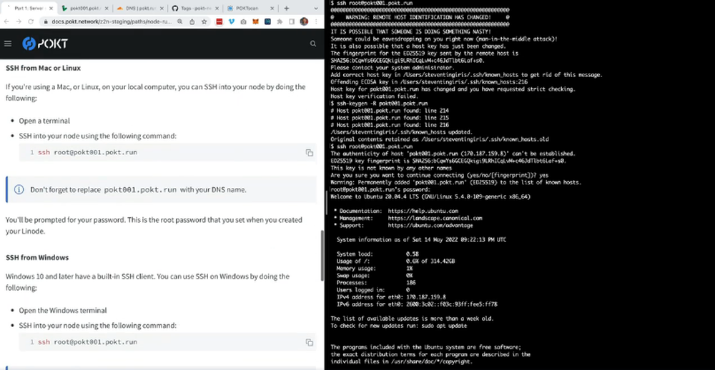This screenshot has height=370, width=715.
Task: Click the 'WARNING: REMOTE HOST IDENTIFICATION HAS CHANGED!' line
Action: point(420,17)
